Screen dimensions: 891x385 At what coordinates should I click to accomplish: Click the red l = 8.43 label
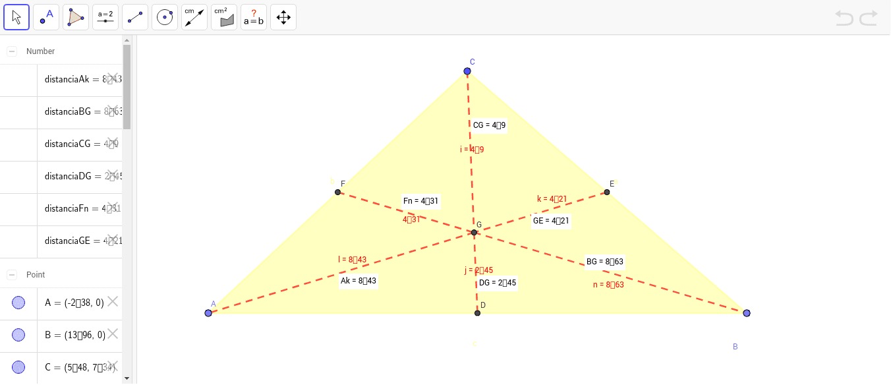click(353, 260)
